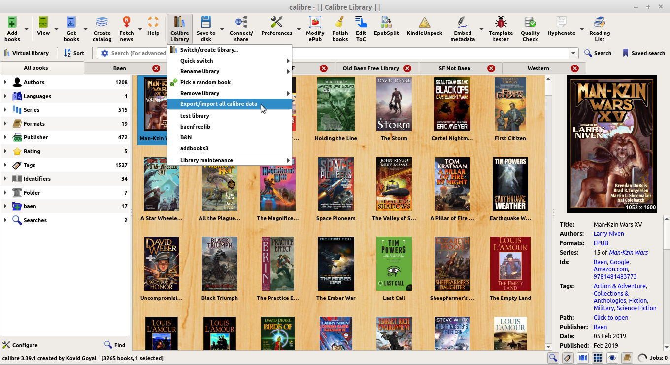Open the search history dropdown arrow
Viewport: 670px width, 365px height.
(573, 53)
